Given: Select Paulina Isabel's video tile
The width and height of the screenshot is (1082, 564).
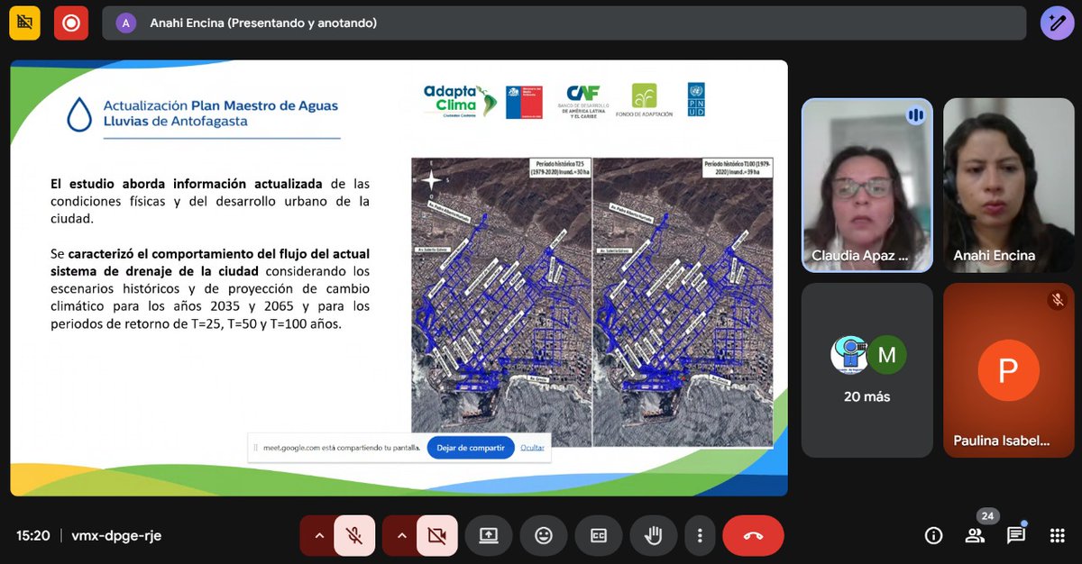Looking at the screenshot, I should point(1008,369).
